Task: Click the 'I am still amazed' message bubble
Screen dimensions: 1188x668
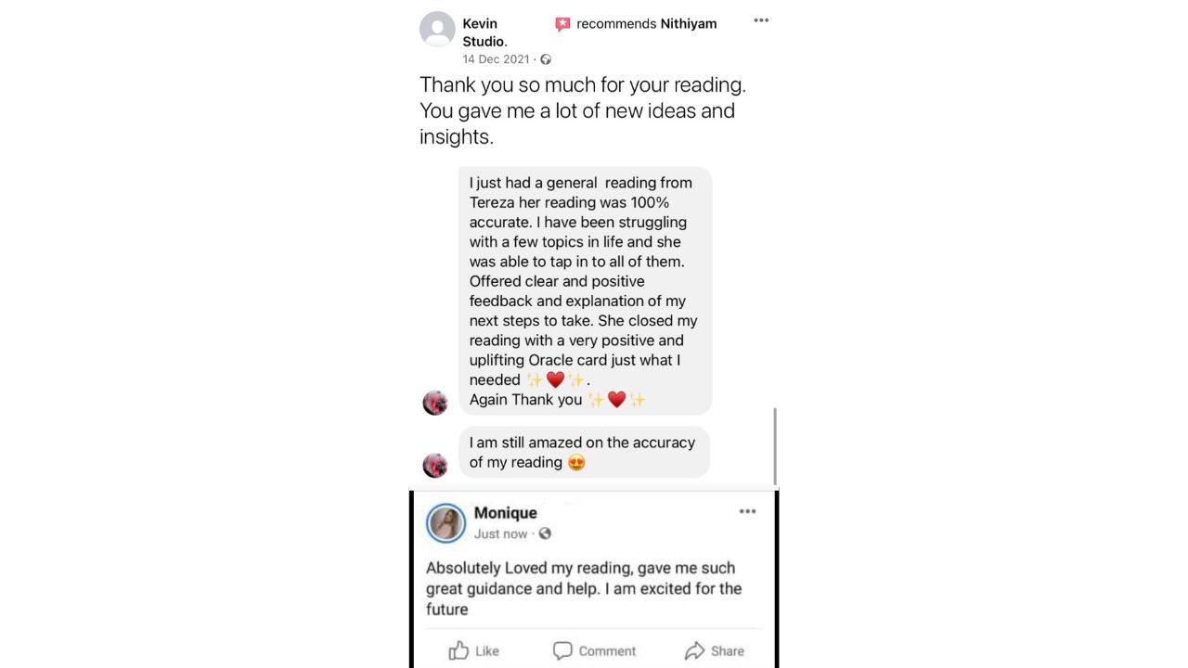Action: (x=584, y=452)
